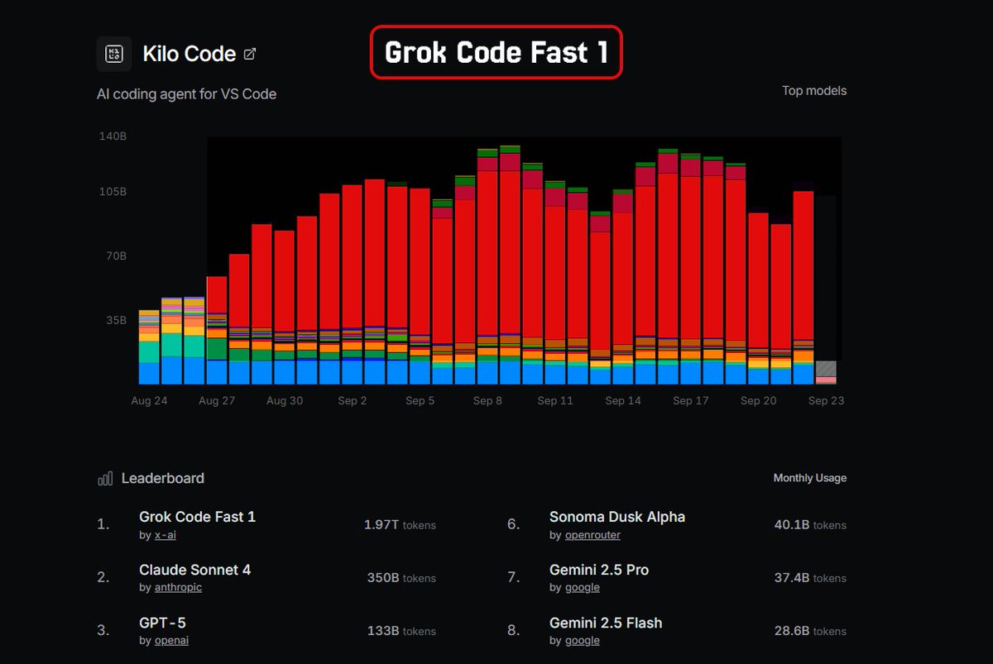Open the x-ai author link
993x664 pixels.
point(165,535)
